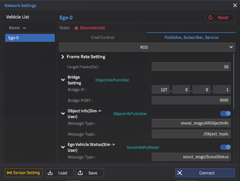Click the Ego-0 panel heading
The image size is (240, 181).
(66, 18)
